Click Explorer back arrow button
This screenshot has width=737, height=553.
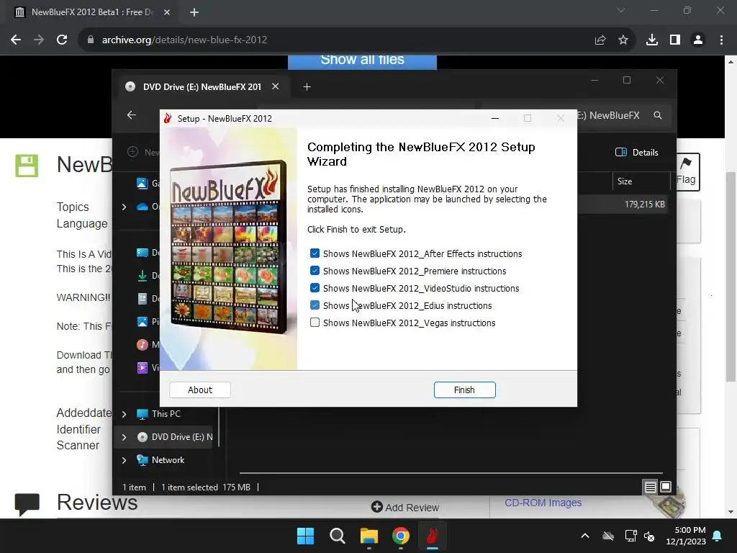(132, 115)
